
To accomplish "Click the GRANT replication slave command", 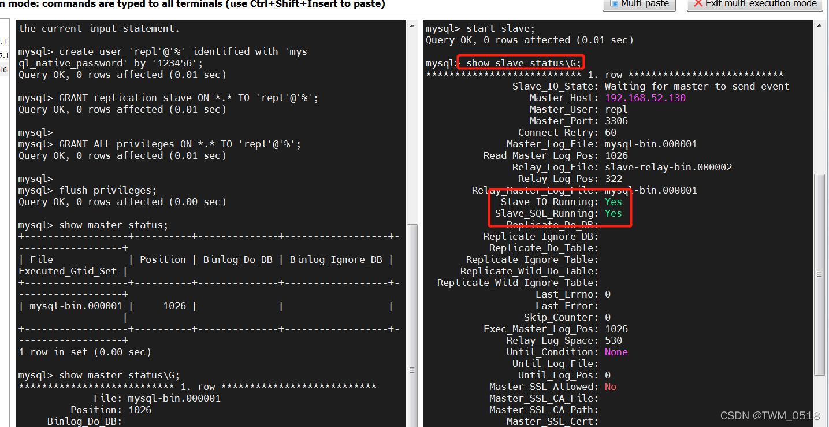I will (x=169, y=98).
